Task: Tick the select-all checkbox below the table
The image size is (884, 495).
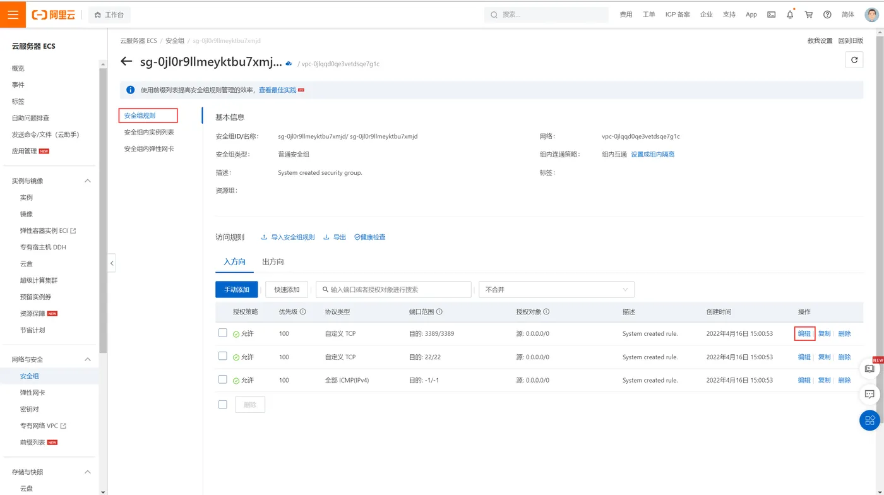Action: pos(222,404)
